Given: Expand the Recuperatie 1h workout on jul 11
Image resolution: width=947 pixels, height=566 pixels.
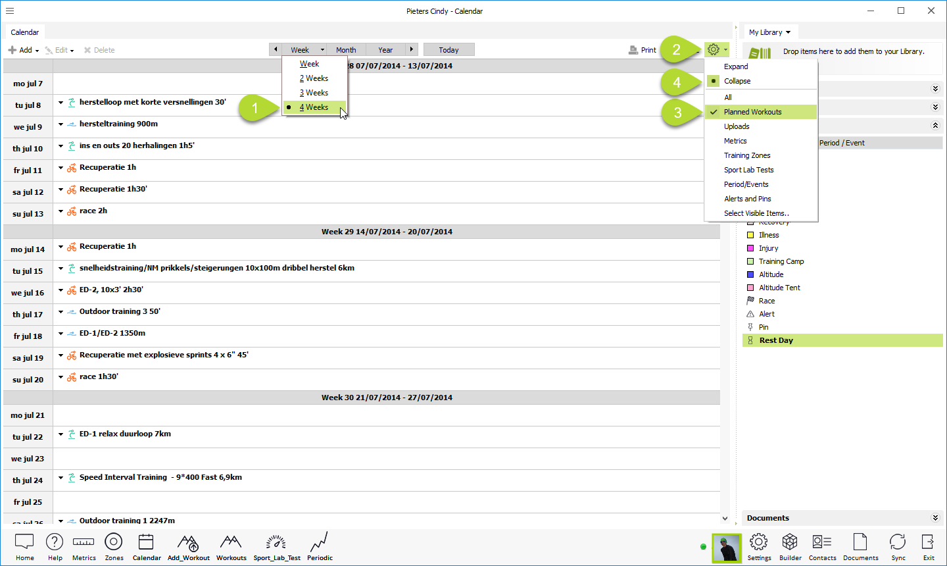Looking at the screenshot, I should point(61,168).
